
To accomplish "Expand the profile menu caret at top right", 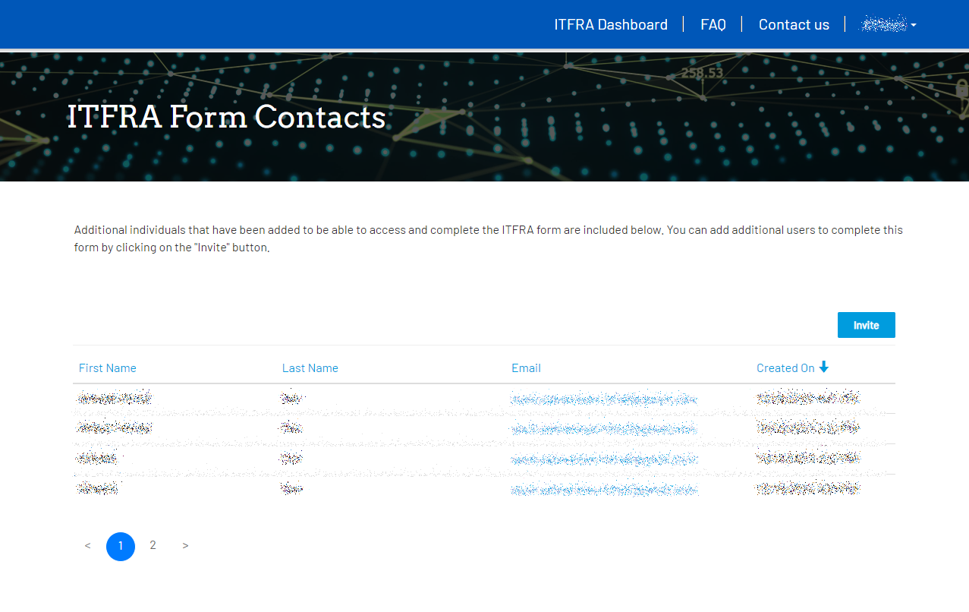I will point(915,24).
